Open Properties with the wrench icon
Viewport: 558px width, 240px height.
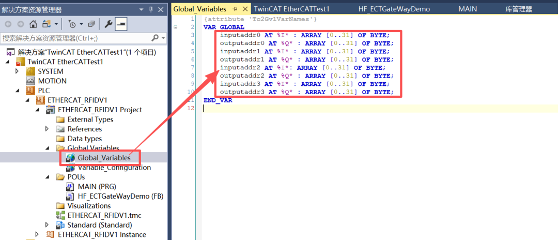pyautogui.click(x=108, y=24)
